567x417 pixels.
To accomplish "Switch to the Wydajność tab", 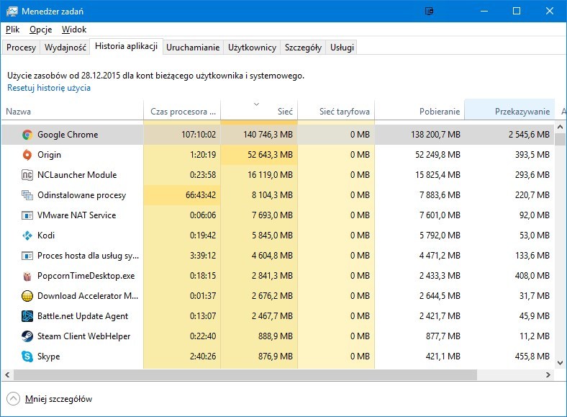I will click(65, 48).
